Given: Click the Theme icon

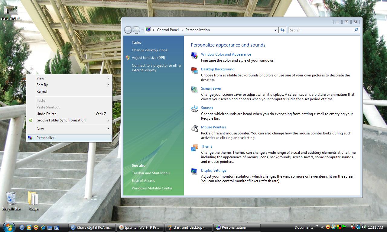Looking at the screenshot, I should 194,148.
